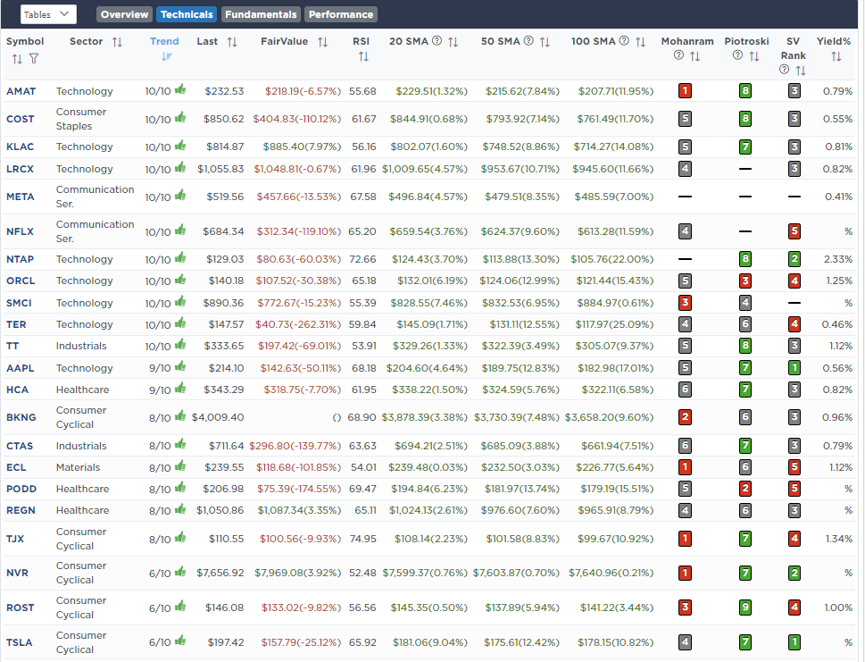The image size is (865, 662).
Task: Click the Symbol column filter funnel icon
Action: tap(34, 59)
